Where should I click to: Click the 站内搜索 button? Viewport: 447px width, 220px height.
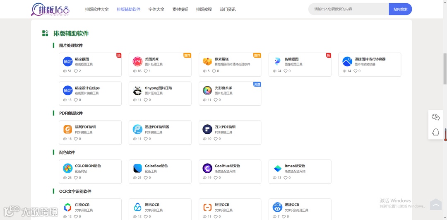[x=400, y=9]
